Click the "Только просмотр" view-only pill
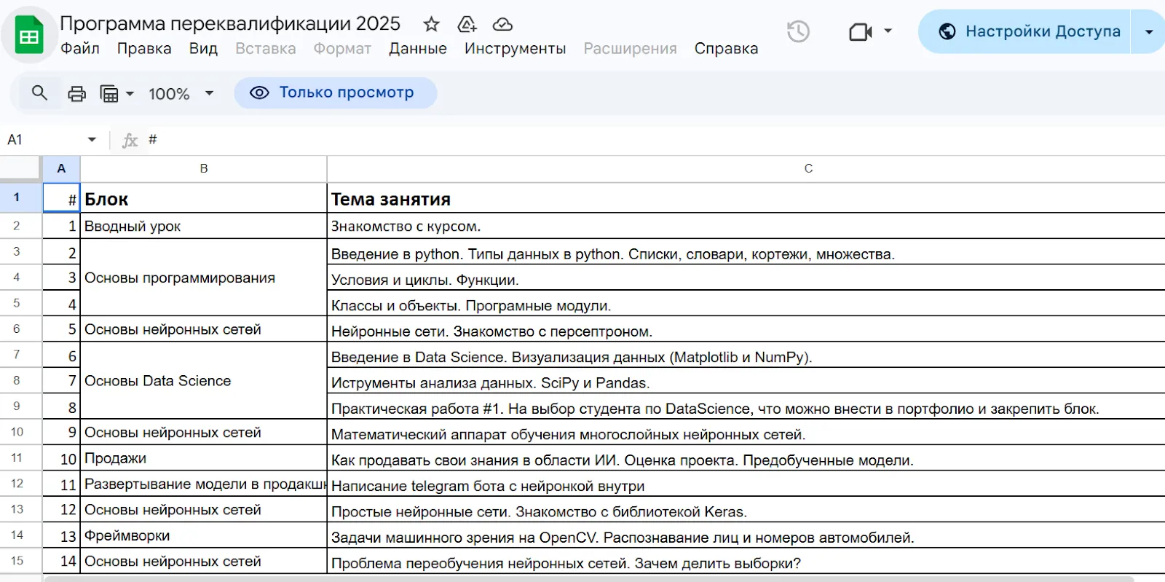Image resolution: width=1165 pixels, height=582 pixels. (336, 93)
